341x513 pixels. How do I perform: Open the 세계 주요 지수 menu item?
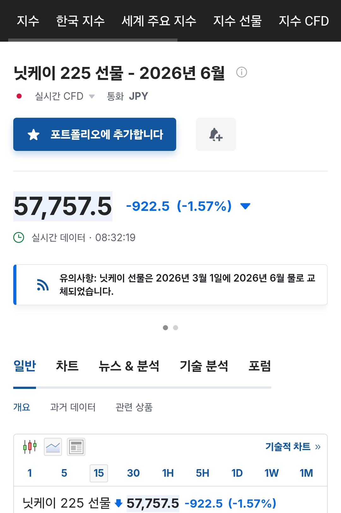[x=159, y=21]
